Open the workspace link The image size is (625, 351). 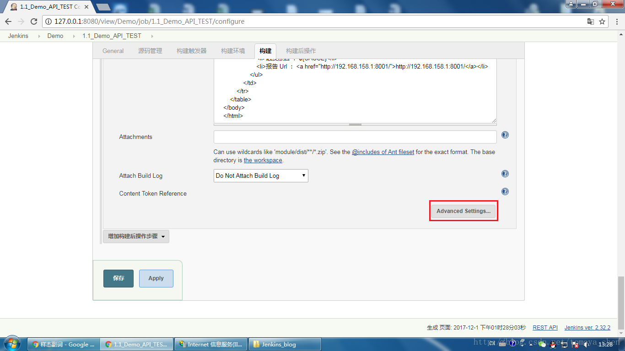263,160
